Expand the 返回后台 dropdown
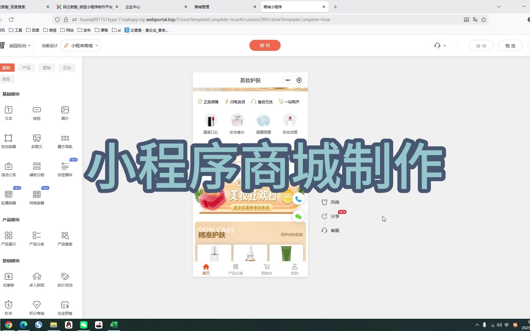This screenshot has height=331, width=530. pos(20,46)
